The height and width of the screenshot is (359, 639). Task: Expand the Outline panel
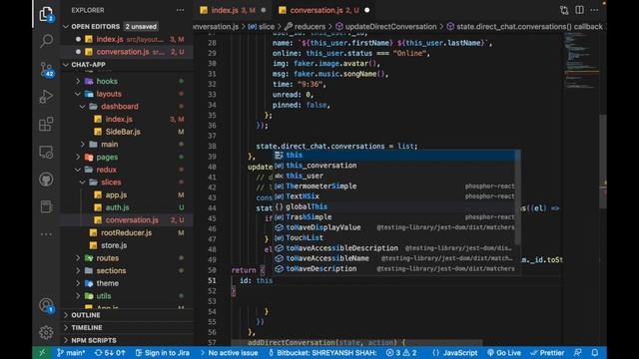coord(86,315)
